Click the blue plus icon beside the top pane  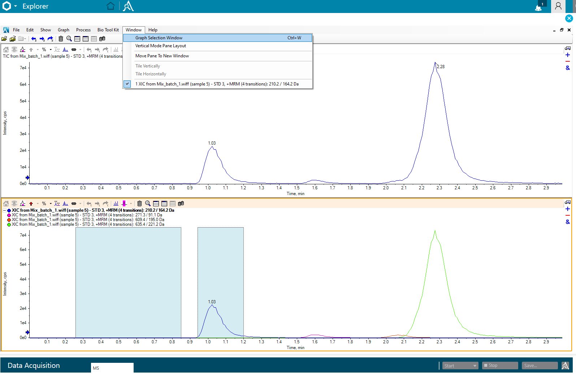point(568,55)
